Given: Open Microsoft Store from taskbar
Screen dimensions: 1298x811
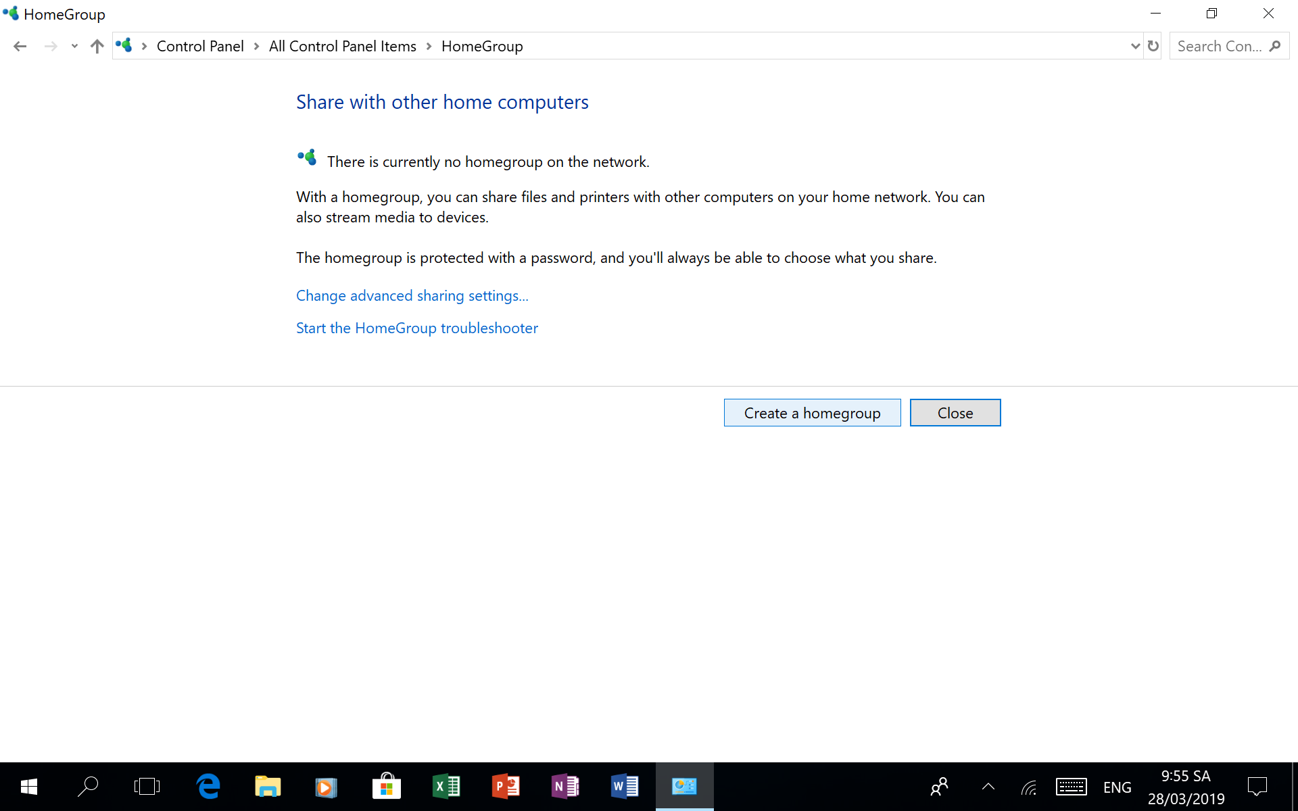Looking at the screenshot, I should [387, 787].
